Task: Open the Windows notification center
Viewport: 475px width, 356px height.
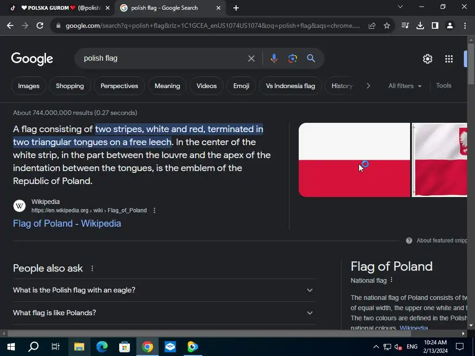Action: (x=460, y=347)
